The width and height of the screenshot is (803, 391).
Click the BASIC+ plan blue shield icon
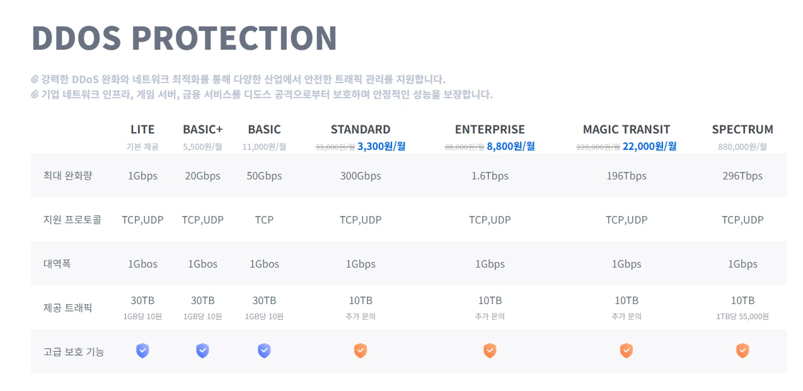point(202,351)
